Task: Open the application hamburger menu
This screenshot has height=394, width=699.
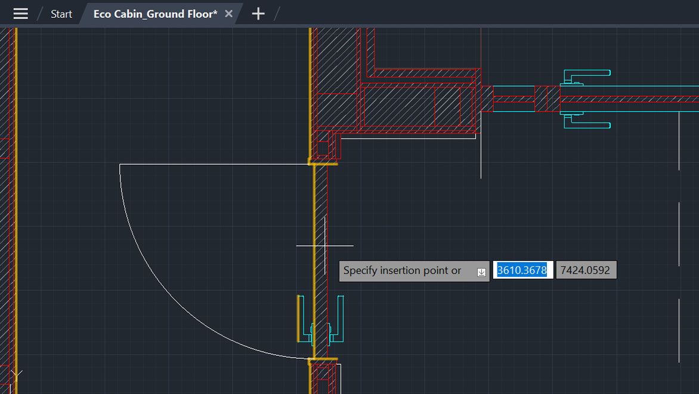Action: click(x=20, y=13)
